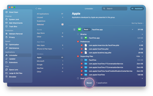Uncheck com.apple.imservice.ids.FaceTime.plist
The width and height of the screenshot is (153, 96).
(x=82, y=45)
